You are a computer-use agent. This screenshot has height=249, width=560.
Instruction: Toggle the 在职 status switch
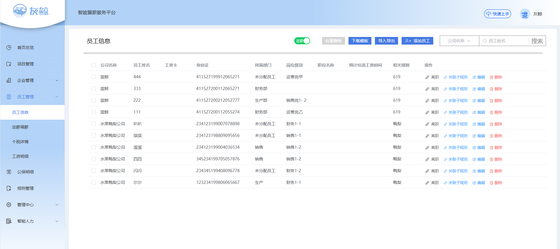pos(302,41)
